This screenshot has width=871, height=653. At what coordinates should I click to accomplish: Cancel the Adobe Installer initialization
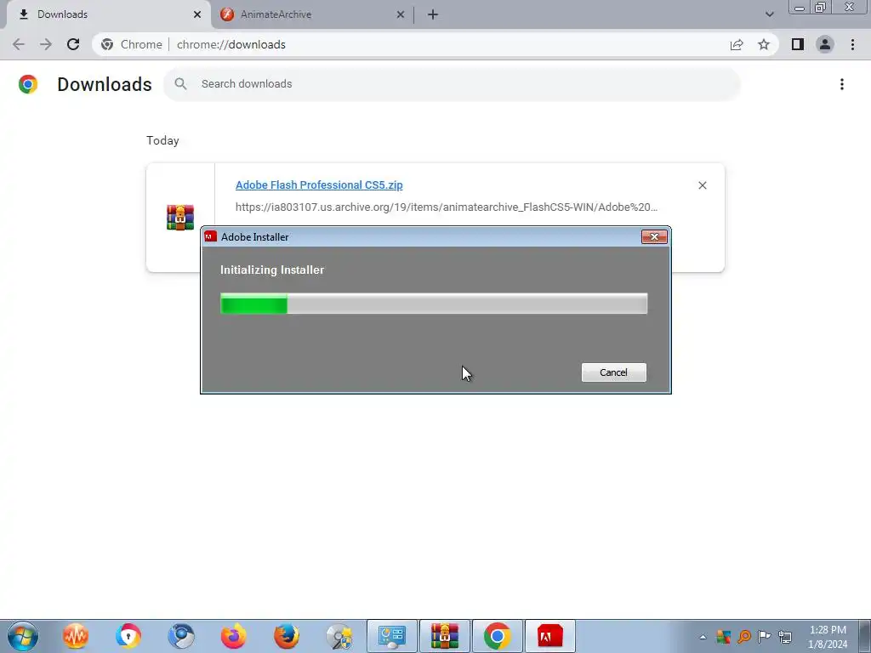(x=613, y=372)
